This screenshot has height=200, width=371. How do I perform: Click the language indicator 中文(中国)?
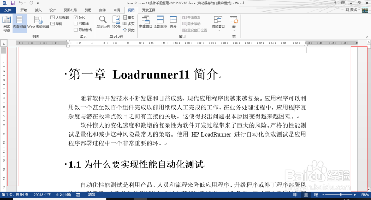[x=63, y=194]
